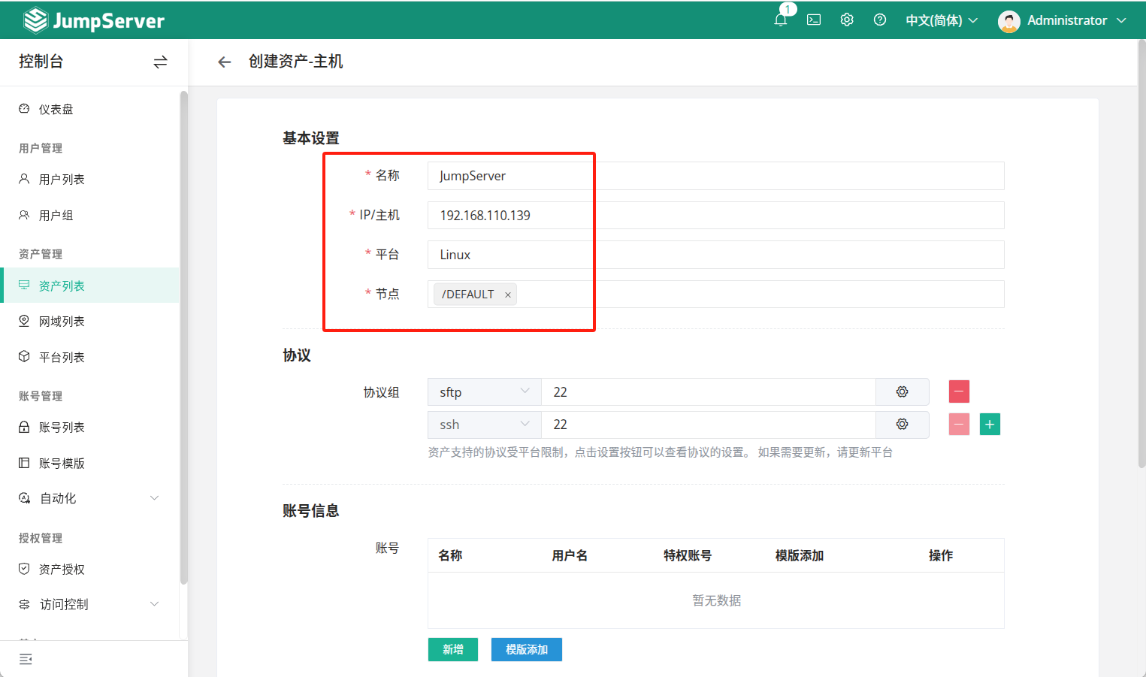This screenshot has width=1146, height=677.
Task: Click the 名称 field containing JumpServer
Action: [715, 176]
